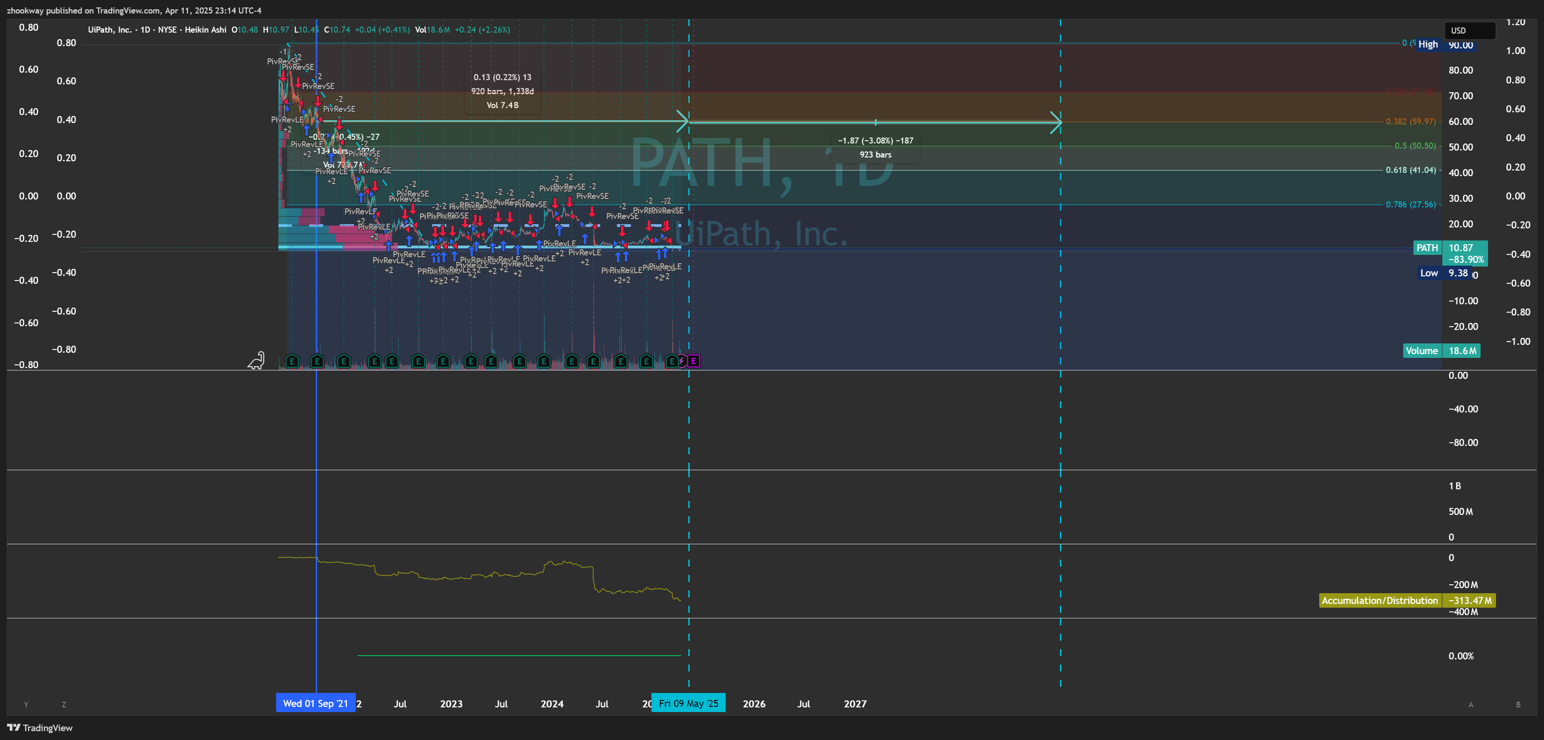Click the "1 B" volume axis value
Screen dimensions: 1544x740
tap(1454, 486)
